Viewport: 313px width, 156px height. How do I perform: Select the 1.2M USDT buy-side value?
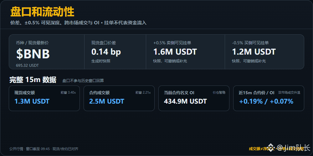pyautogui.click(x=254, y=52)
